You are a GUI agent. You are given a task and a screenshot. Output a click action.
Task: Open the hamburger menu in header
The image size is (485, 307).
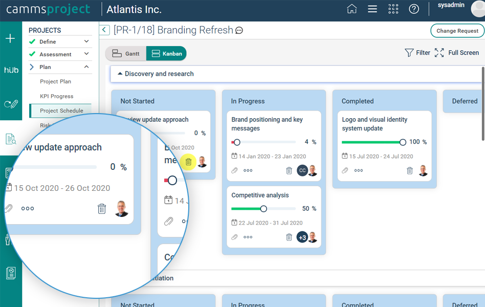372,9
